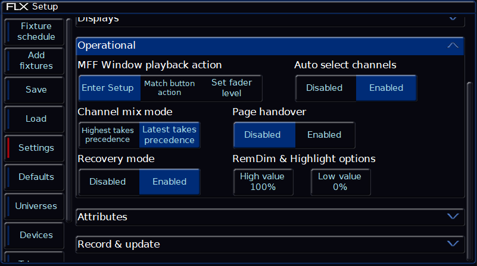Image resolution: width=477 pixels, height=266 pixels.
Task: Choose Set fader level option
Action: 232,88
